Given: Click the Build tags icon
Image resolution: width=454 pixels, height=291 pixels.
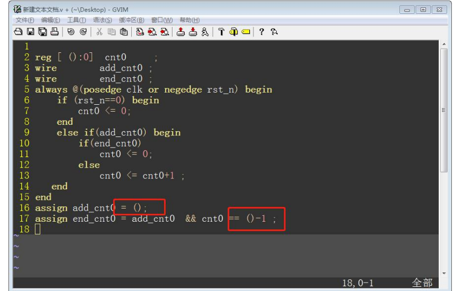Looking at the screenshot, I should tap(233, 32).
